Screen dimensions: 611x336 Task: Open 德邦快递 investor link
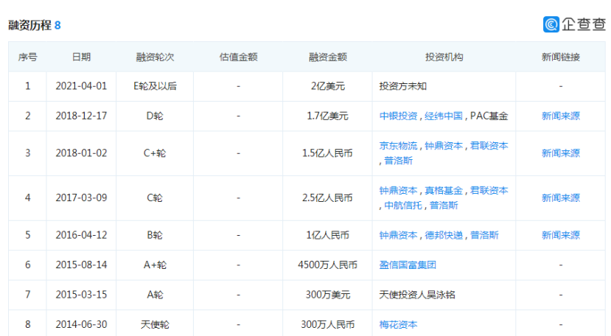point(444,235)
